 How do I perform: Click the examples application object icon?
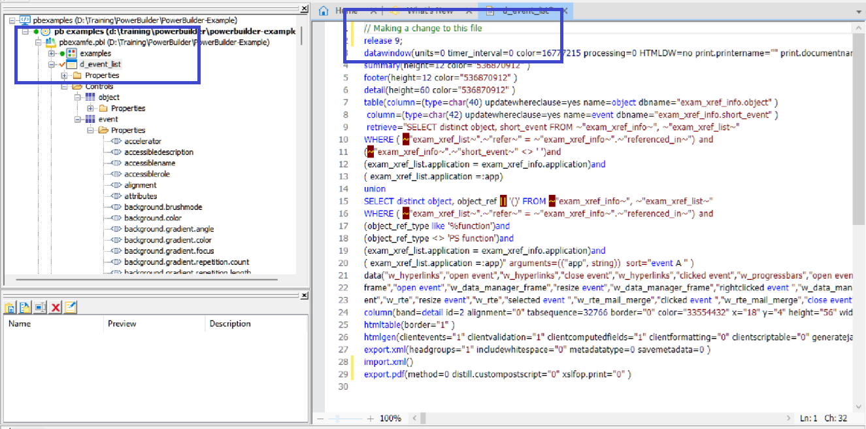tap(72, 53)
